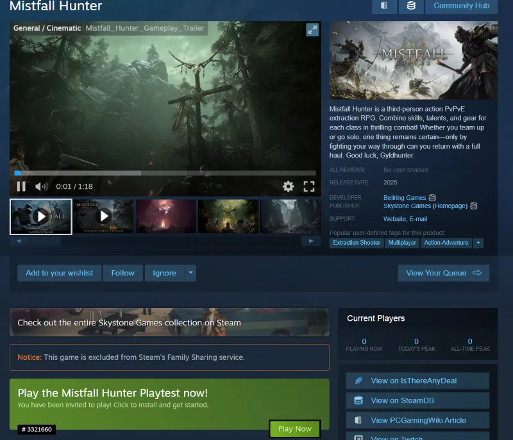The width and height of the screenshot is (513, 440).
Task: Move the thumbnail strip scrollbar handle
Action: [x=44, y=241]
